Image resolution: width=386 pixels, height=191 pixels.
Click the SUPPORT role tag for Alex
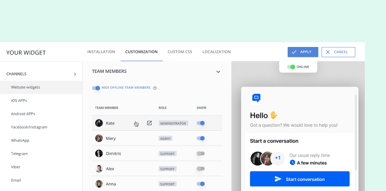click(x=168, y=169)
